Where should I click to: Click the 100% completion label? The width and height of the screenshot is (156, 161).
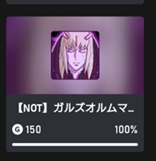coord(126,130)
